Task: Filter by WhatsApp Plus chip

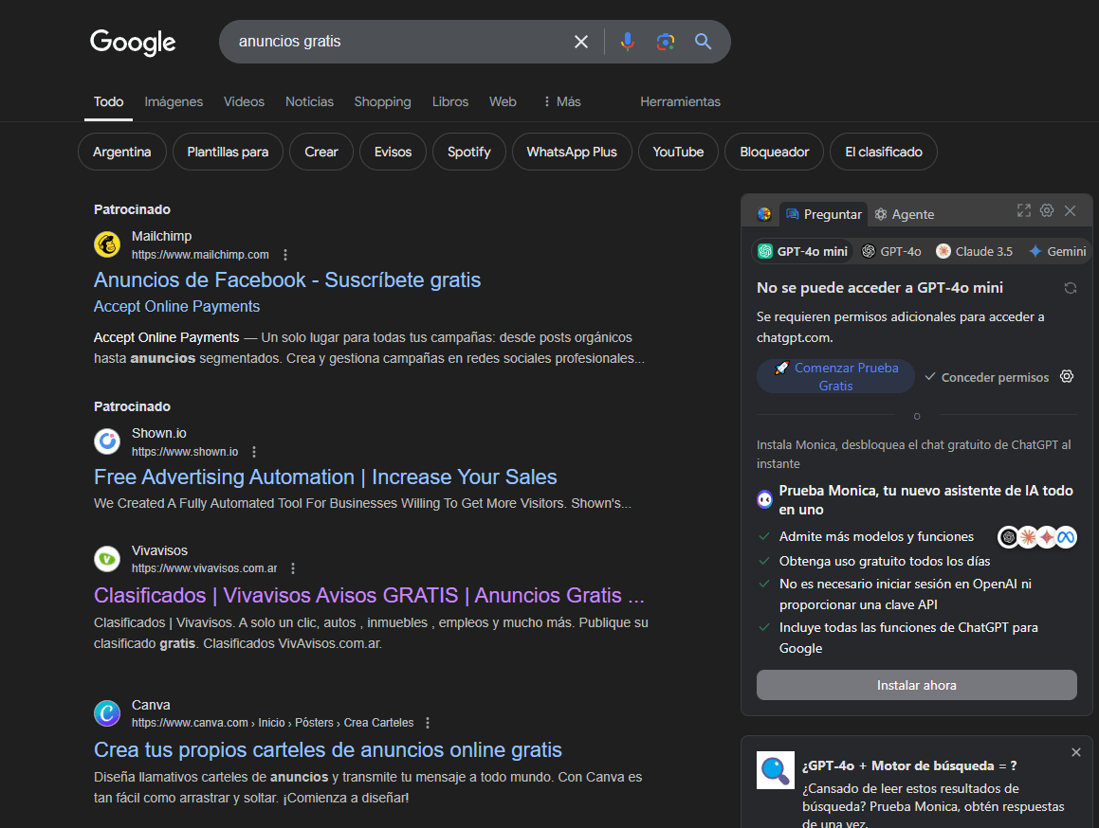Action: [x=572, y=152]
